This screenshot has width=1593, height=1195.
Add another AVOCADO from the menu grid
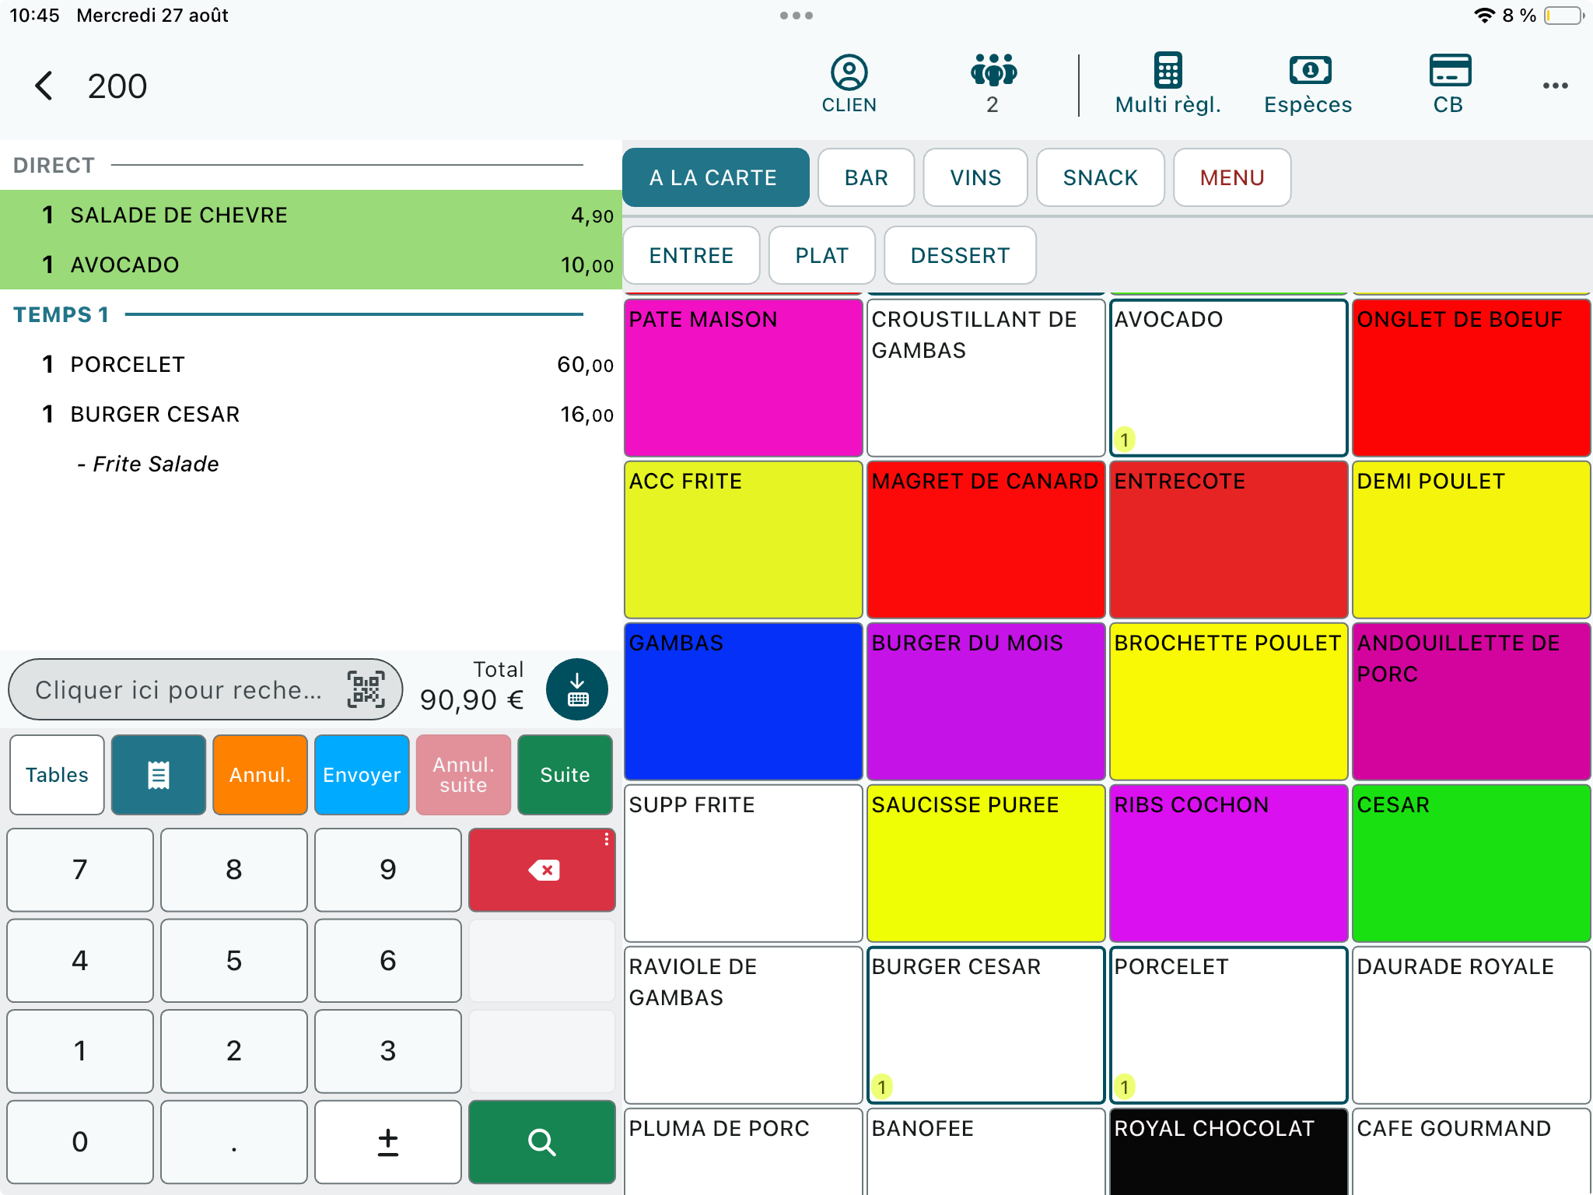(1229, 378)
